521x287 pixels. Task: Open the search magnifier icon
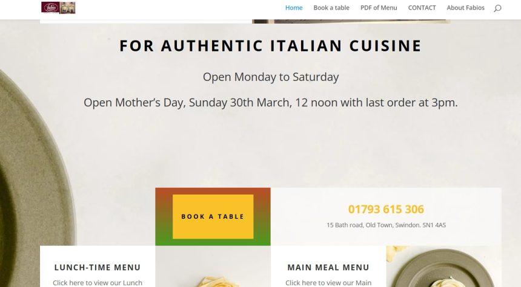497,8
